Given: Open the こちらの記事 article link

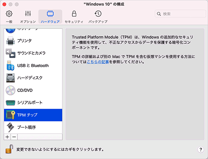Looking at the screenshot, I should click(x=98, y=62).
